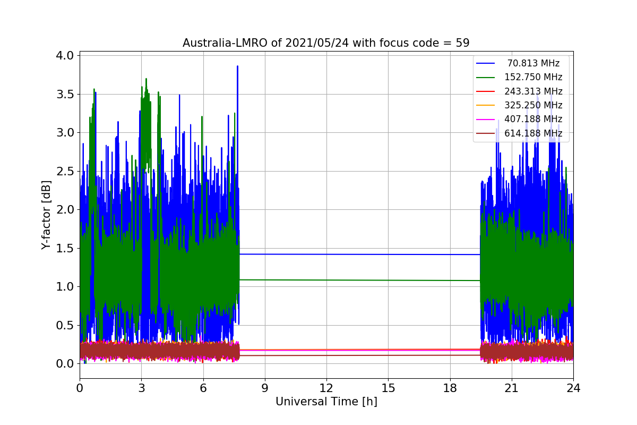Click the orange line sample in legend

[486, 105]
